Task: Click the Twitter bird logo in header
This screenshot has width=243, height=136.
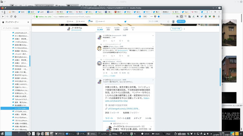Action: pos(125,22)
